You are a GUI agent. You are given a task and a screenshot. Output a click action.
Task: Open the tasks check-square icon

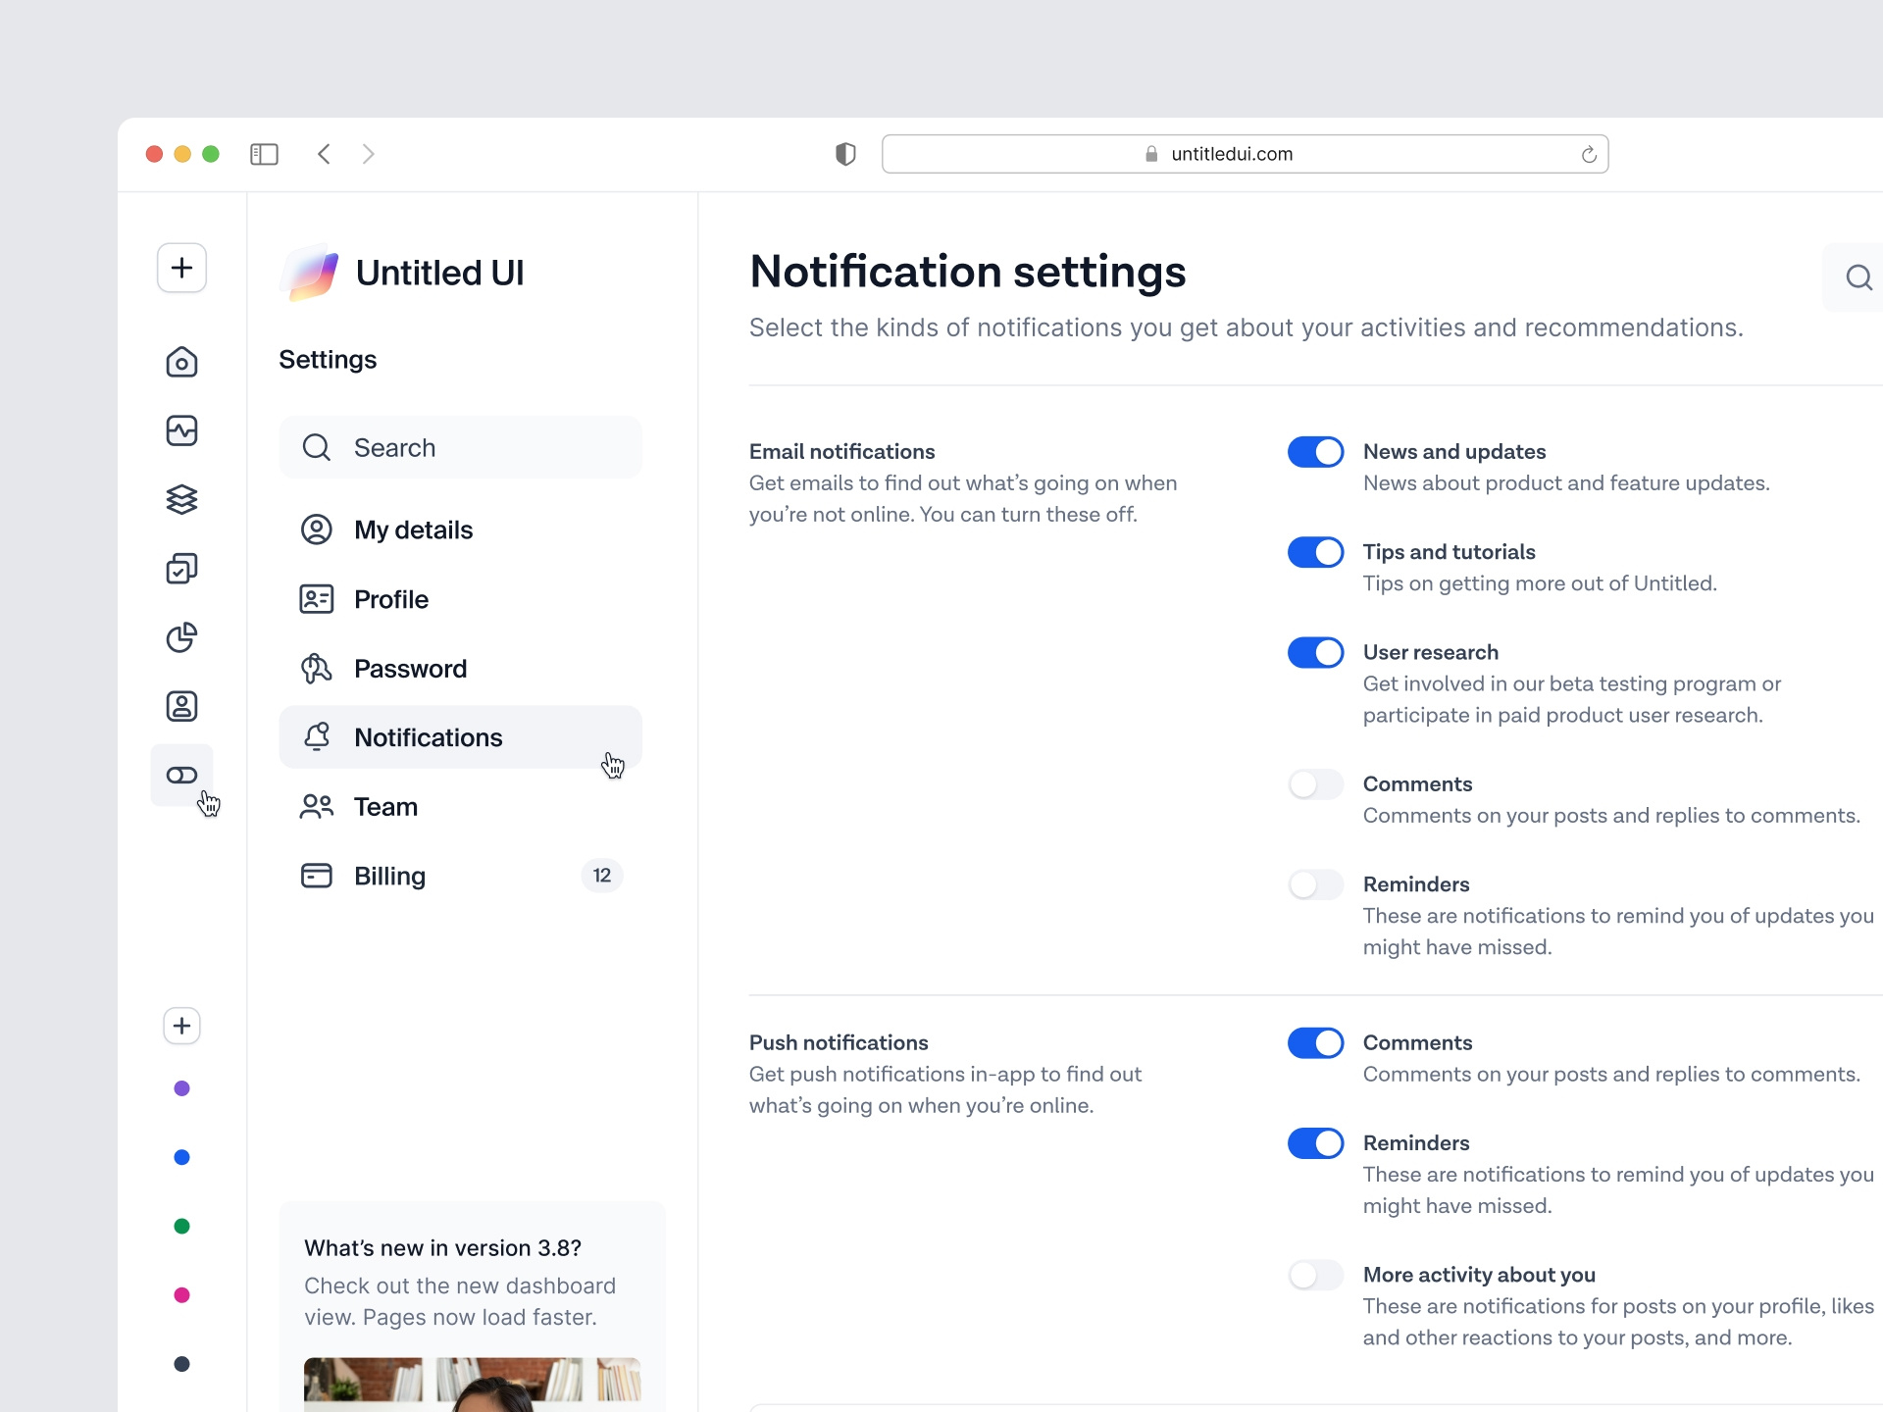pyautogui.click(x=181, y=568)
